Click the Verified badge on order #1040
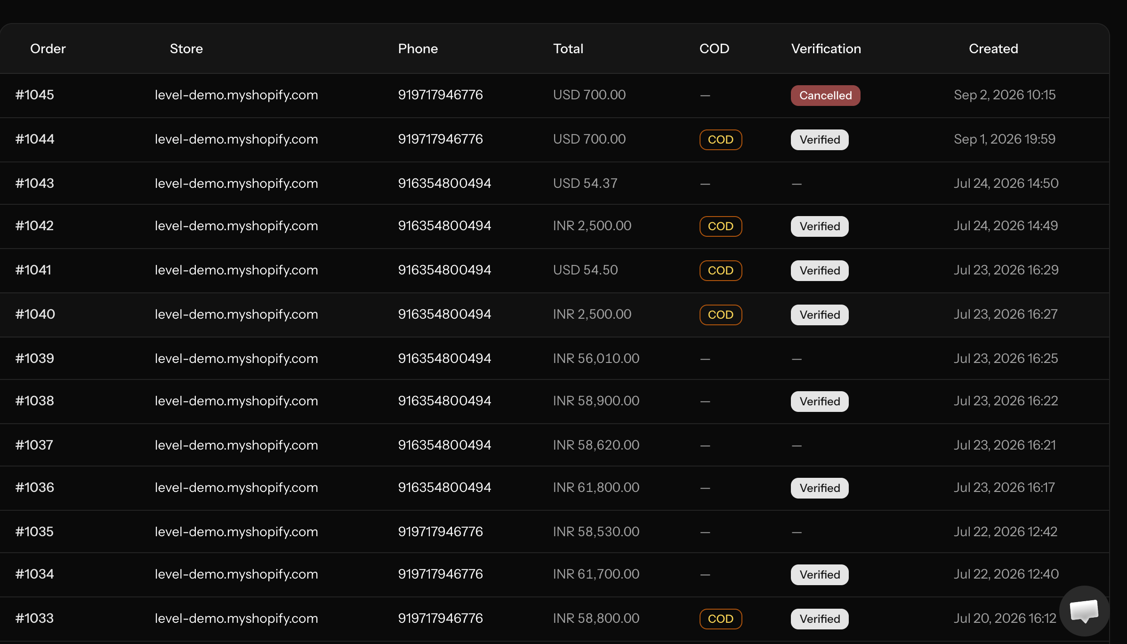This screenshot has width=1127, height=644. [820, 315]
